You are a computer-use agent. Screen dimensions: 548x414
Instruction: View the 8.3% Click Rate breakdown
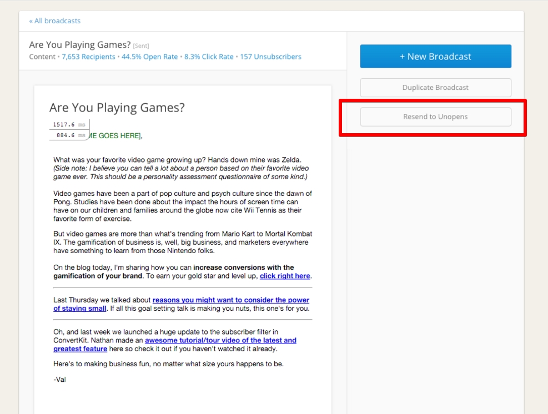click(x=209, y=56)
